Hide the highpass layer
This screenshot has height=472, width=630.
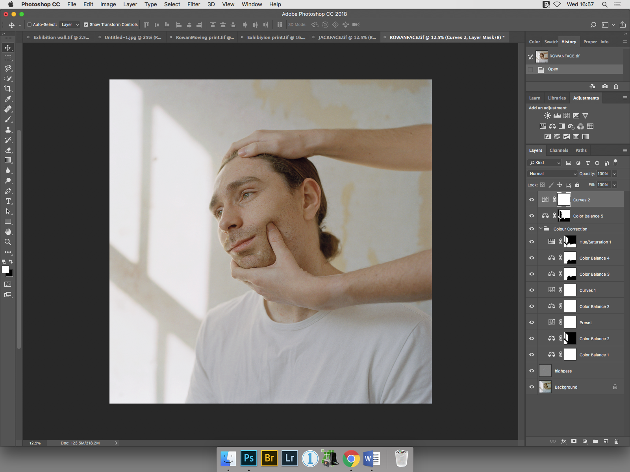click(x=532, y=371)
